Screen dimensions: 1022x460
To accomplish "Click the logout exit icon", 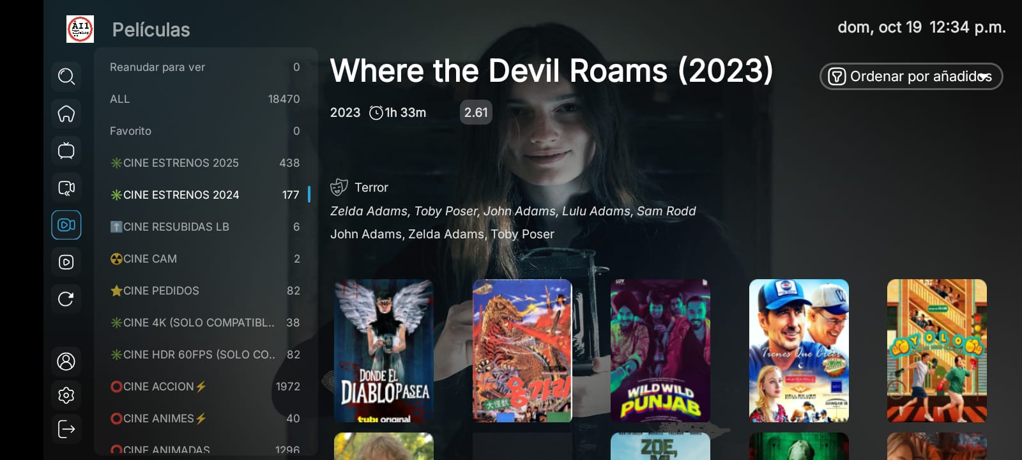I will point(66,429).
